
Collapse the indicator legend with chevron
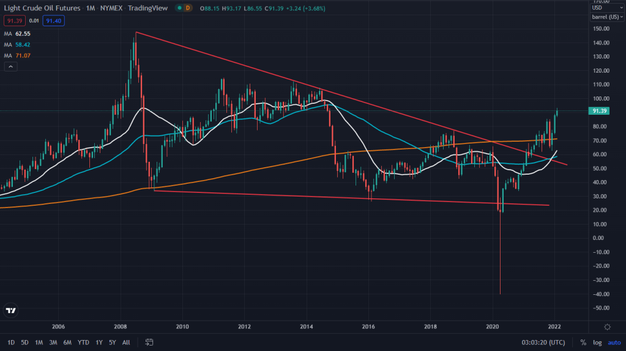(10, 67)
